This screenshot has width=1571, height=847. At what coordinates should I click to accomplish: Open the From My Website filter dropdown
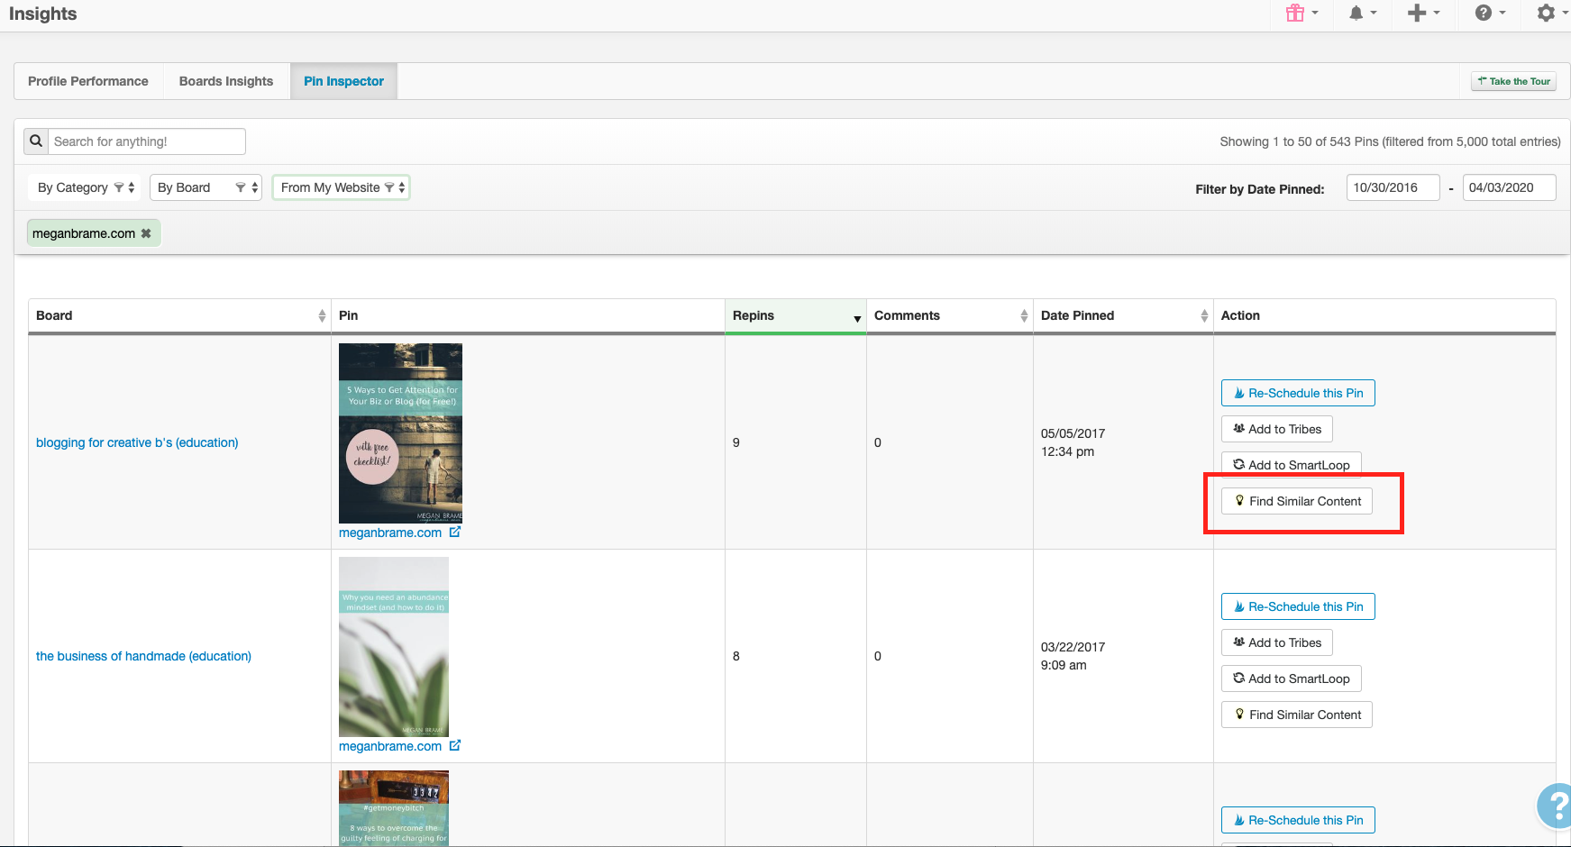[341, 187]
